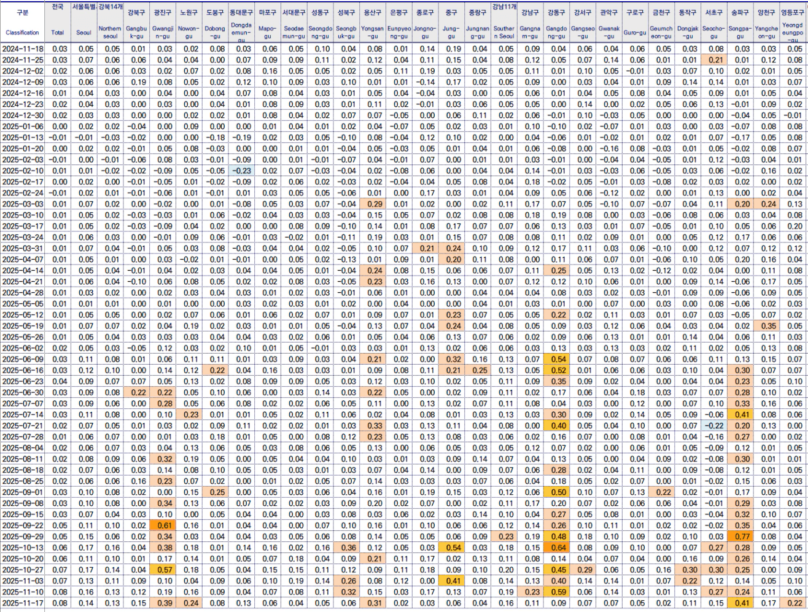
Task: Select the 2025-06-09 date row label
Action: pos(22,359)
